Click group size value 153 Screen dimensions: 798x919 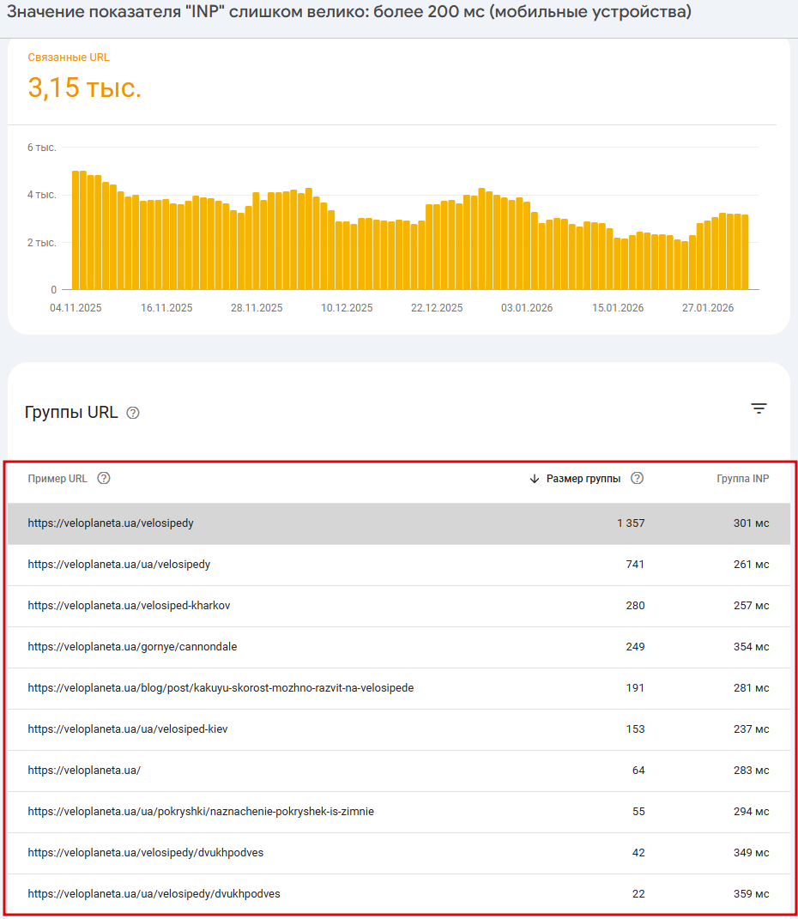pos(635,729)
